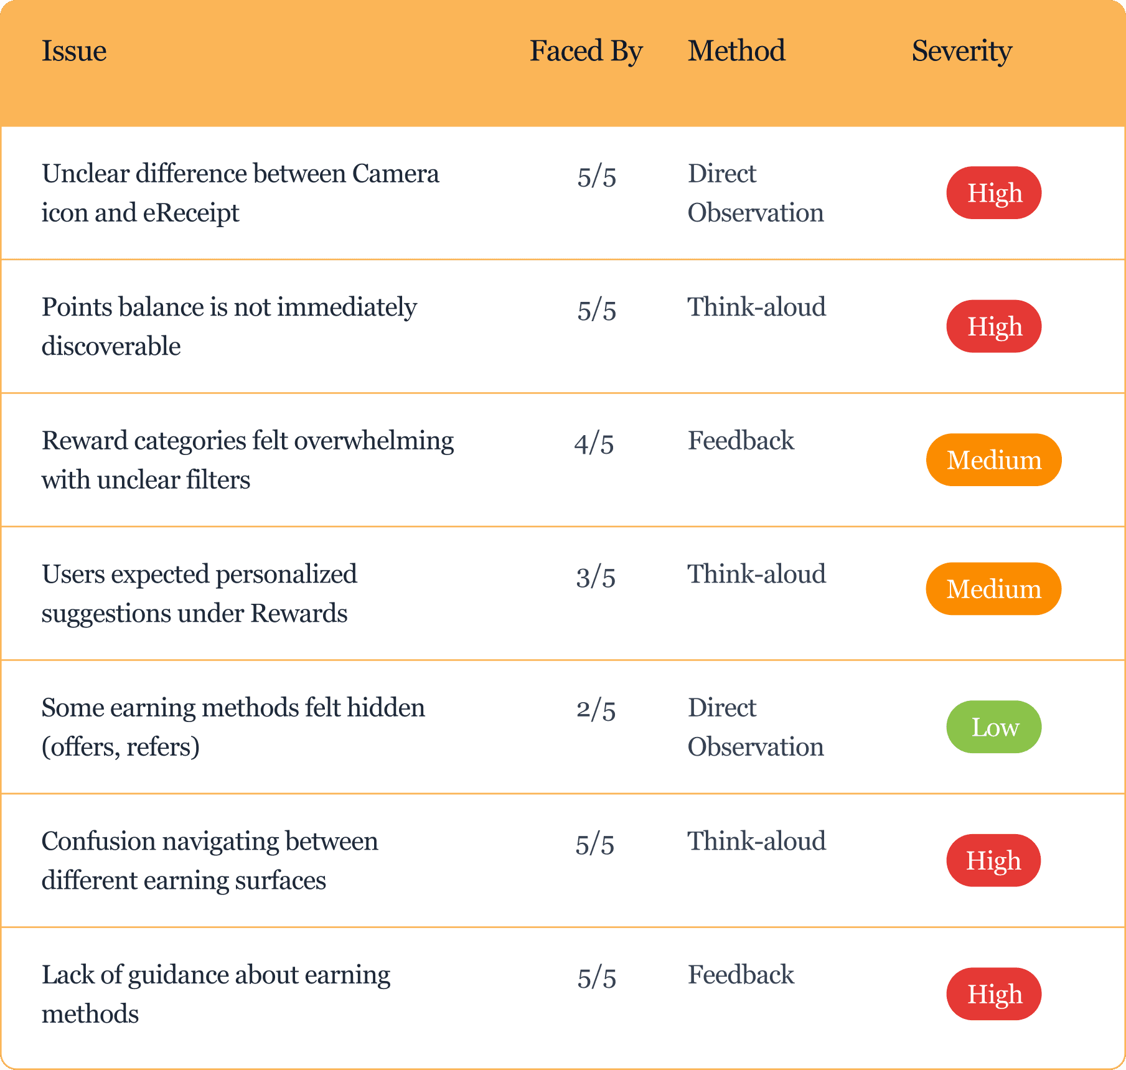1126x1070 pixels.
Task: Select the 2/5 Faced By value
Action: coord(596,710)
